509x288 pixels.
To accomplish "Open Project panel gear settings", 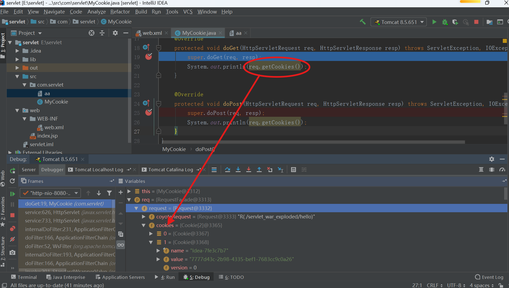I will point(115,33).
